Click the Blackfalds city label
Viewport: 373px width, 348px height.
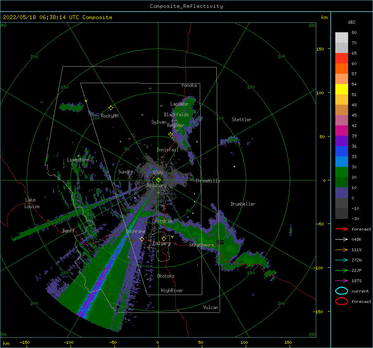tap(176, 115)
